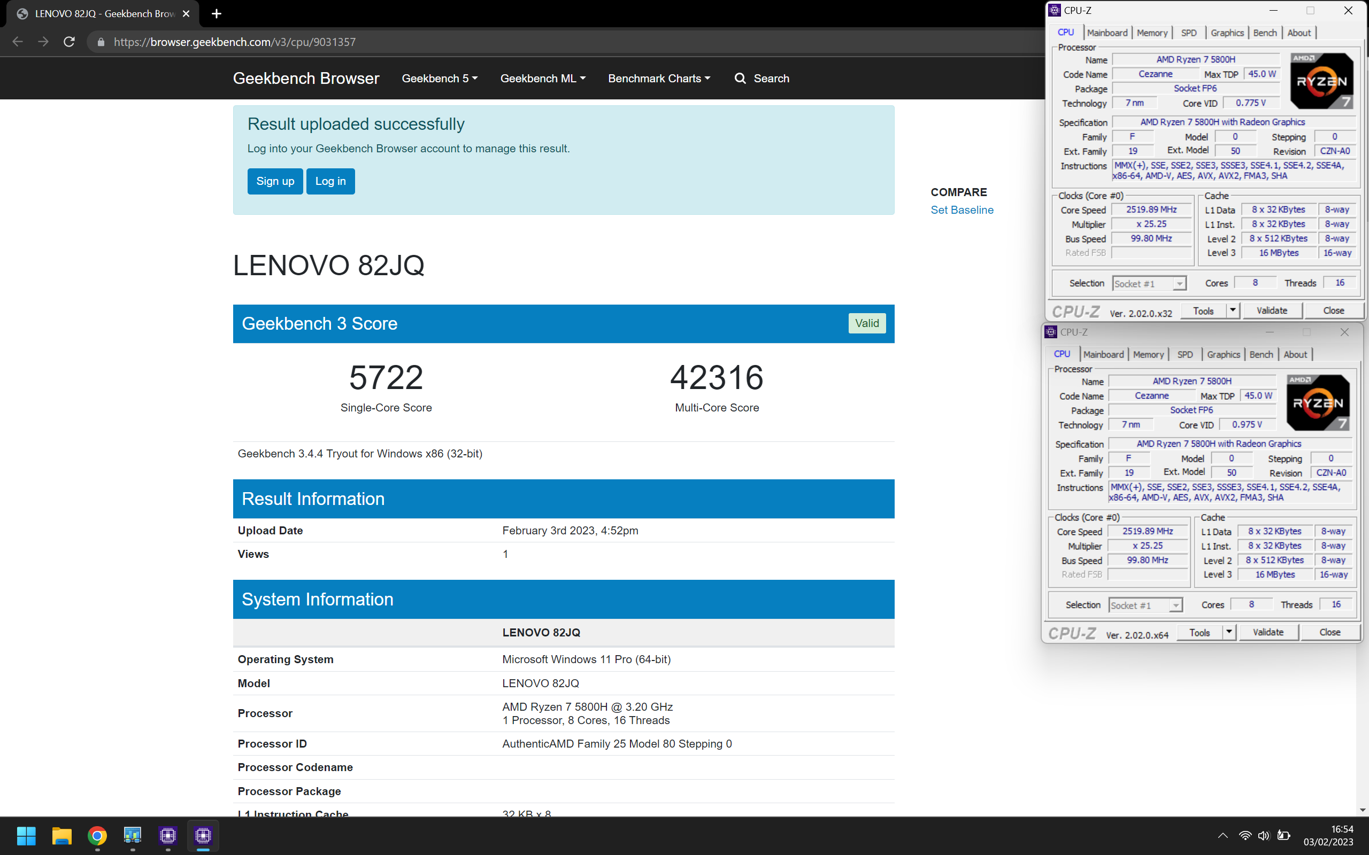Image resolution: width=1369 pixels, height=855 pixels.
Task: Open Bench tab in top CPU-Z
Action: click(x=1265, y=33)
